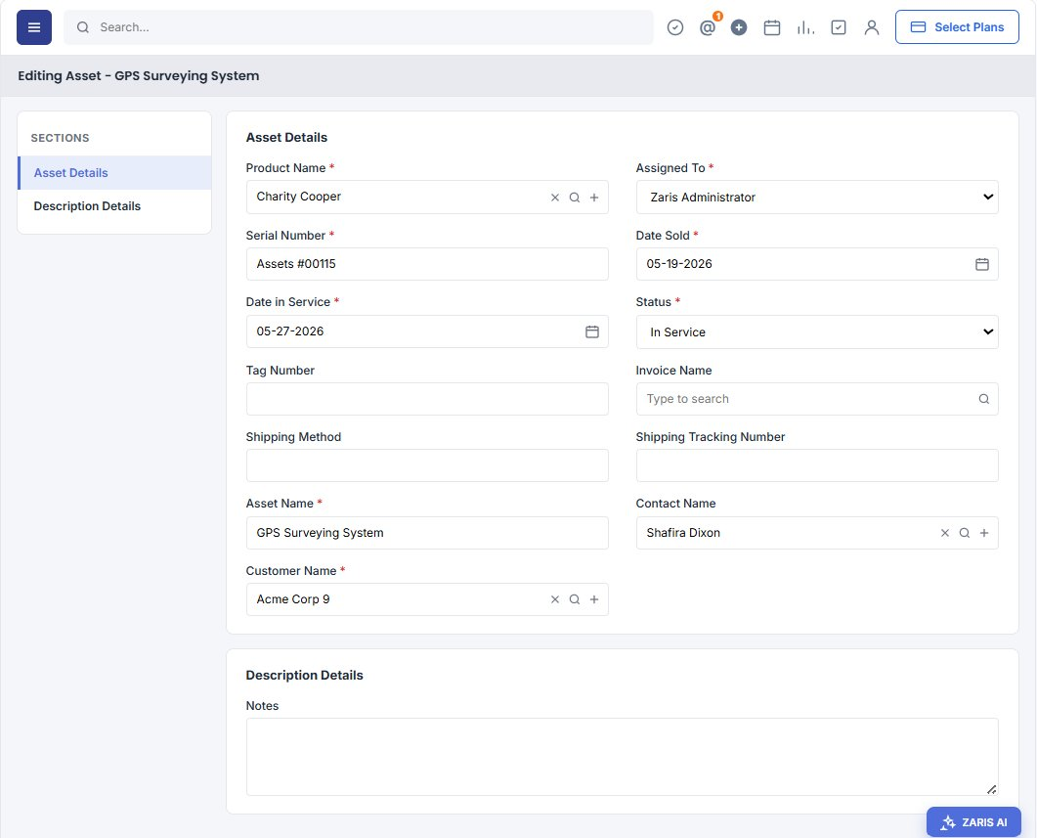This screenshot has height=838, width=1037.
Task: Open the Status dropdown showing In Service
Action: pyautogui.click(x=817, y=332)
